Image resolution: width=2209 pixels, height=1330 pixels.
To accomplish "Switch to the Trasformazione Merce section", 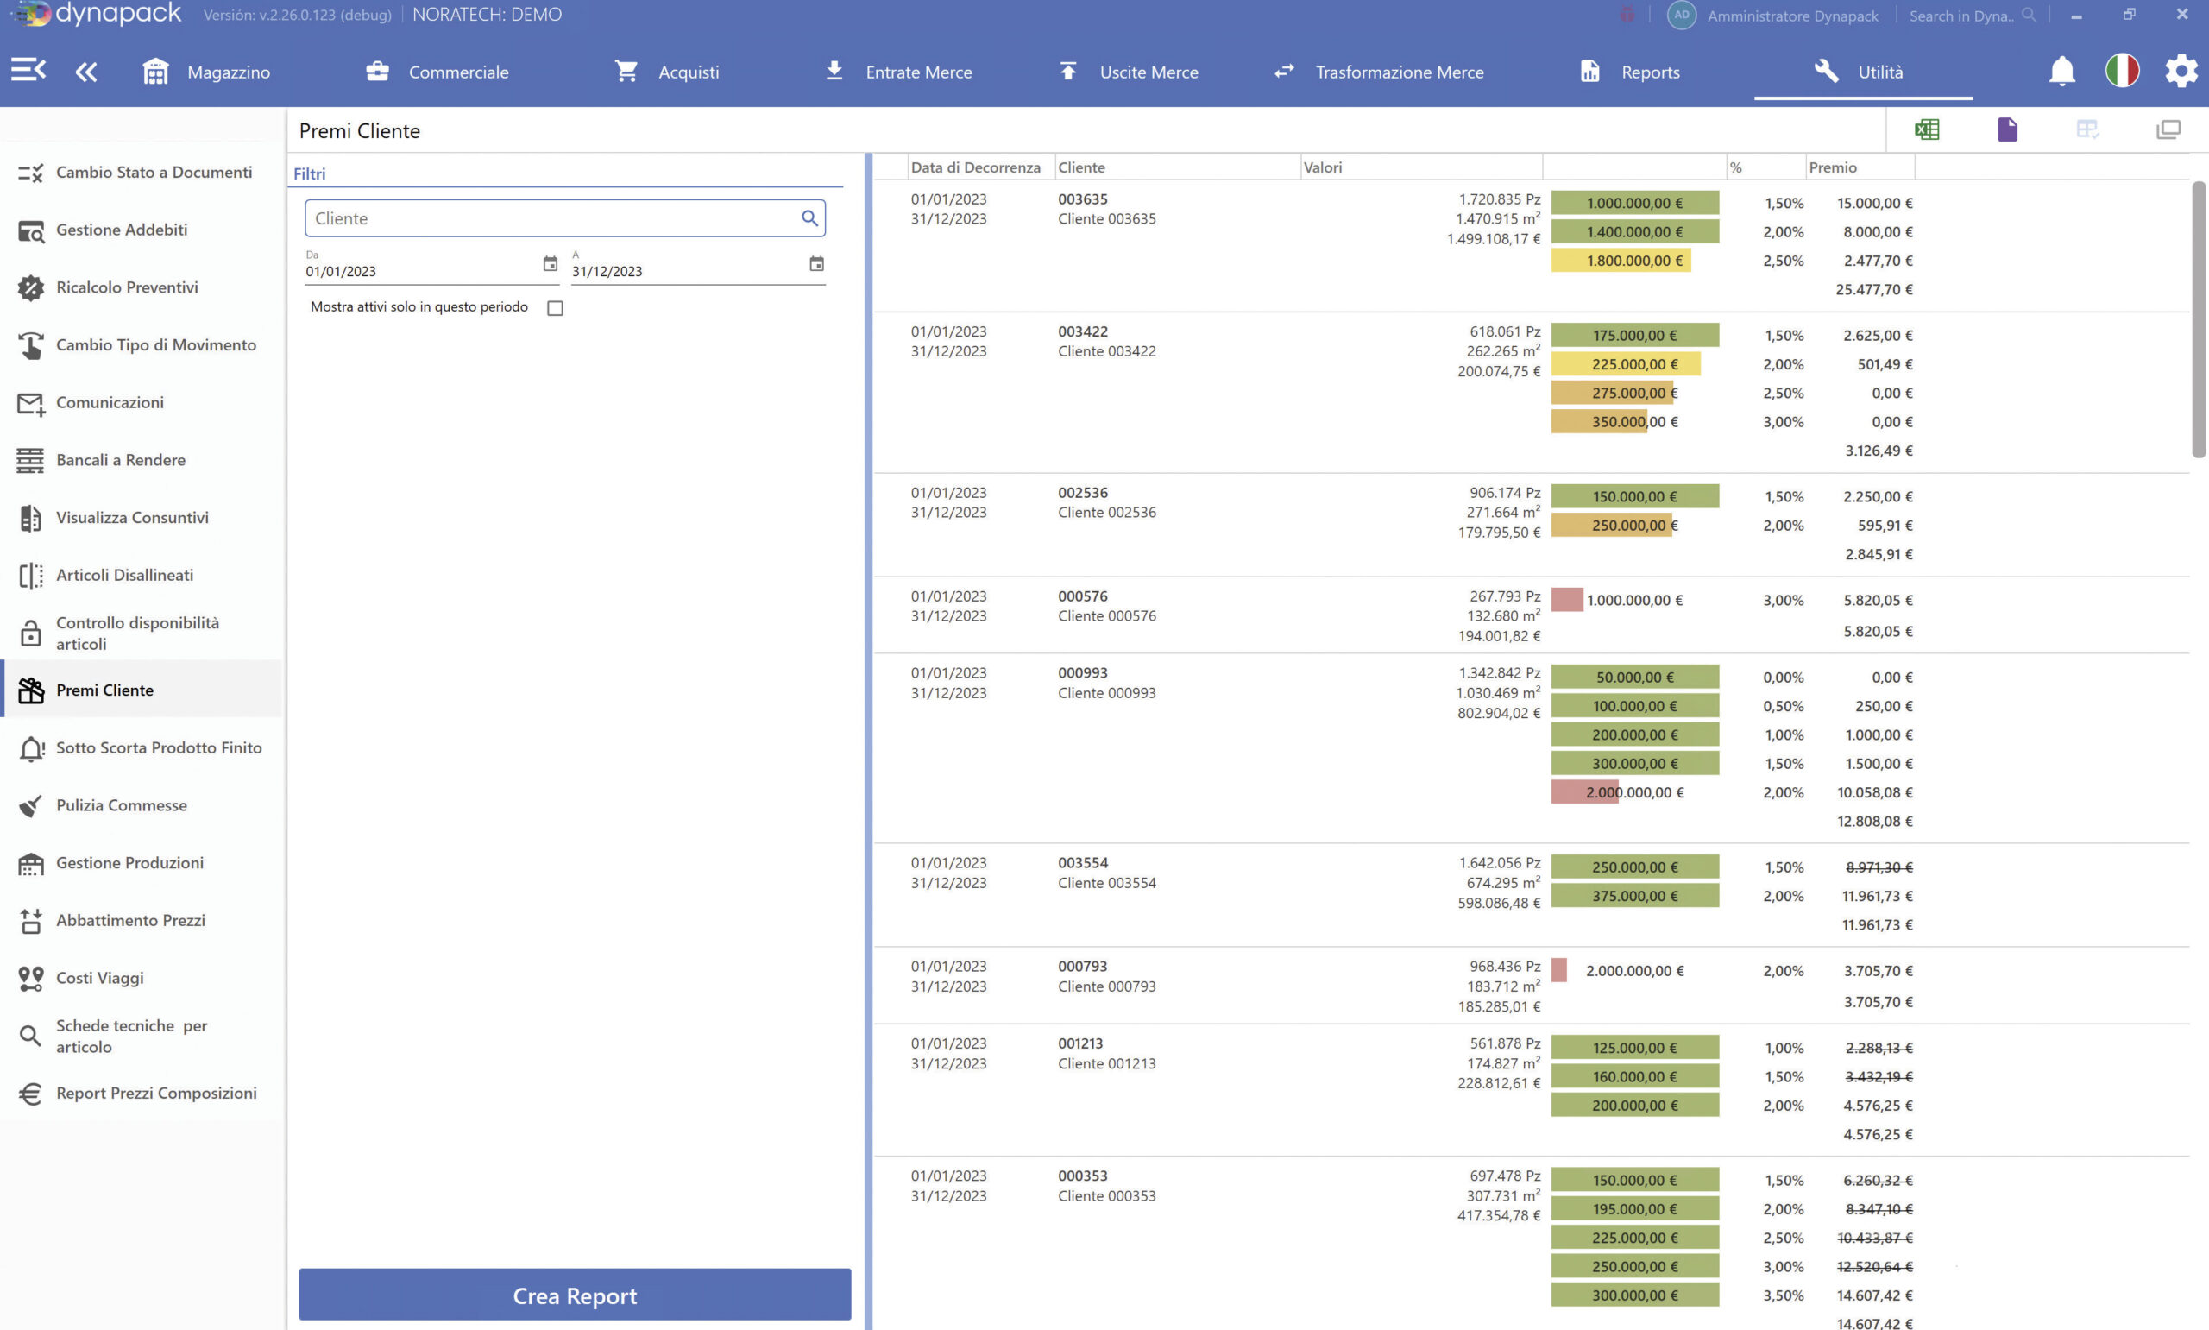I will click(x=1379, y=72).
